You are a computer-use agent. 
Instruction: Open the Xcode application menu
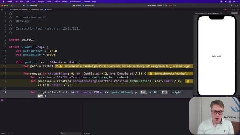coord(10,1)
